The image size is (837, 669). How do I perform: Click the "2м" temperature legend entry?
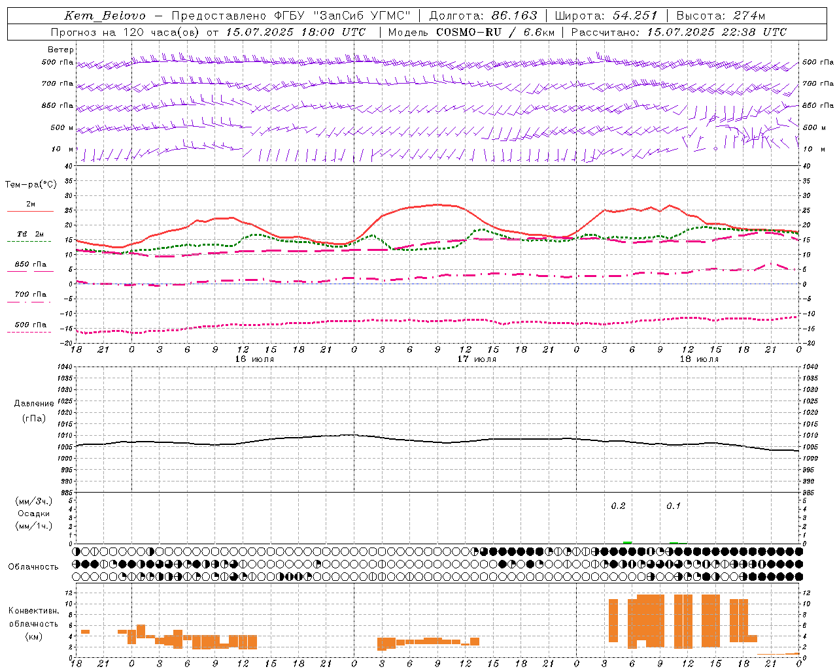(31, 204)
